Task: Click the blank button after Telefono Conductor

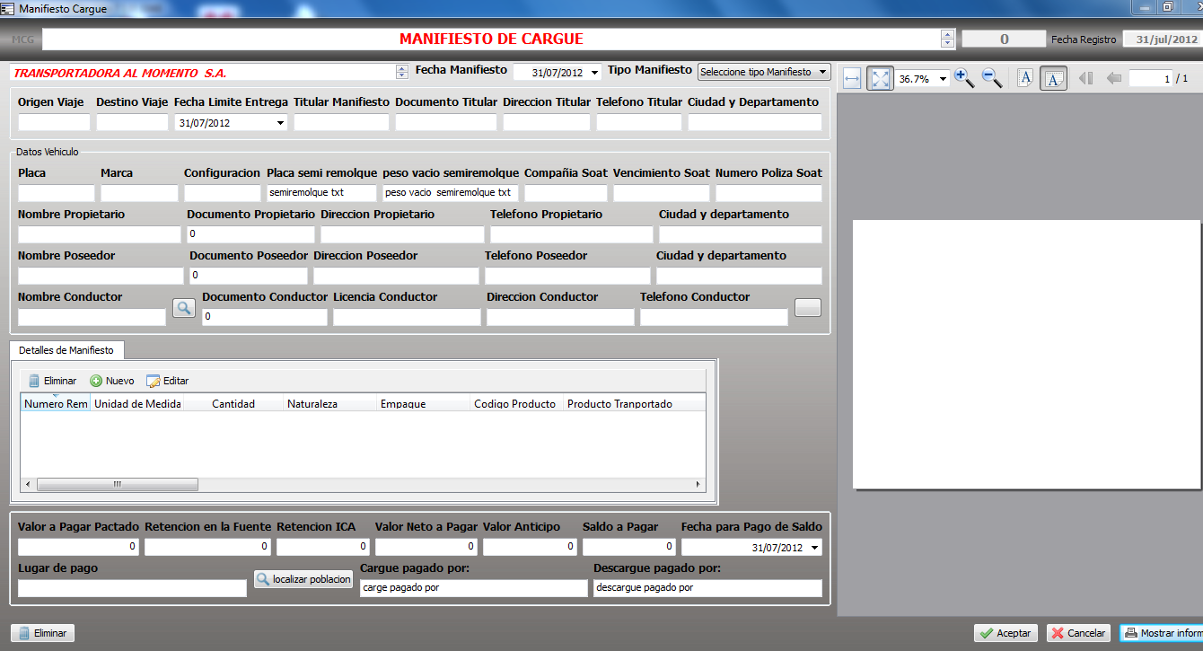Action: (x=808, y=307)
